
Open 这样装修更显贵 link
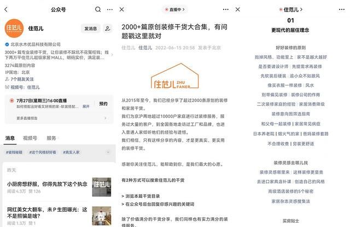(x=308, y=172)
